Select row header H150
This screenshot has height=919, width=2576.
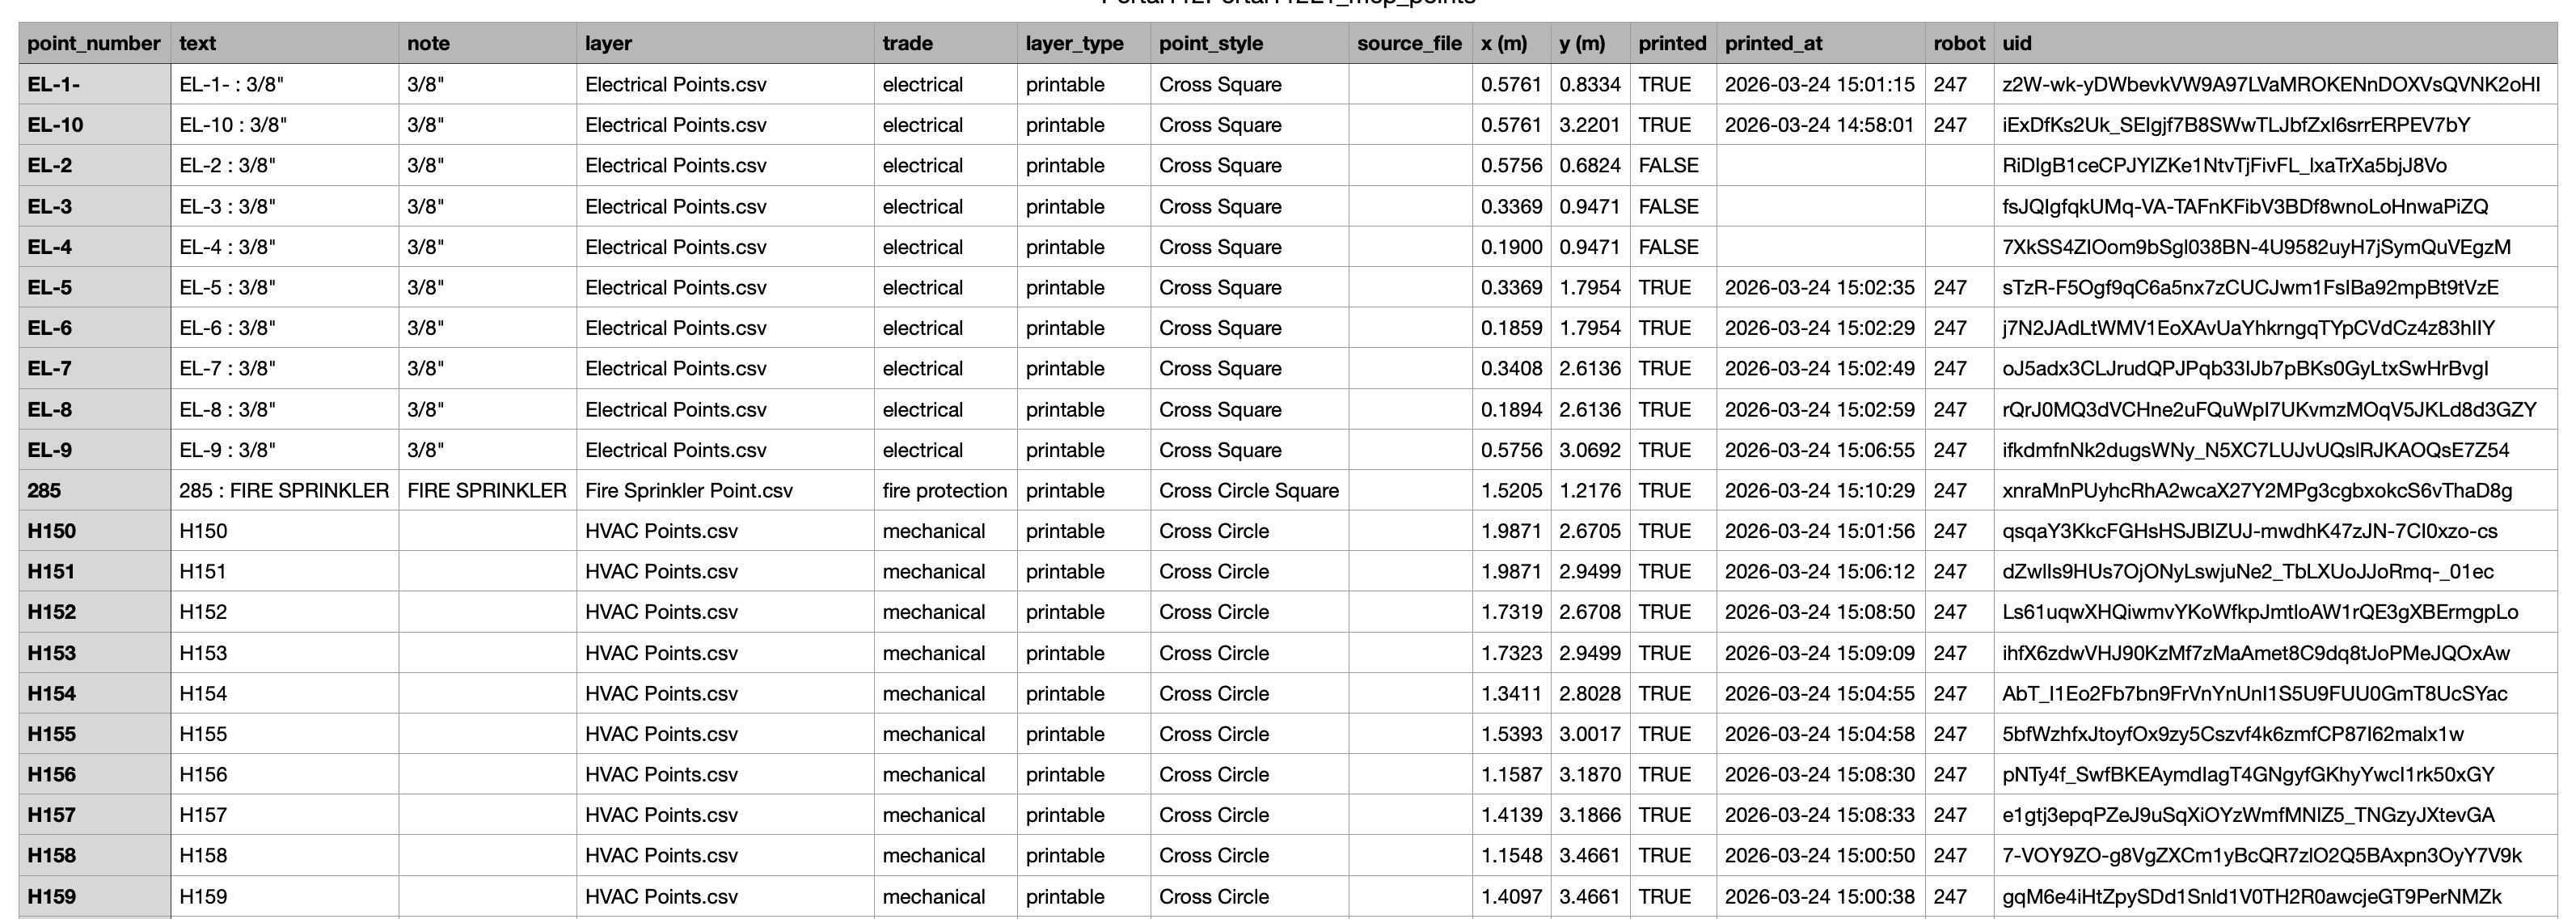[94, 531]
